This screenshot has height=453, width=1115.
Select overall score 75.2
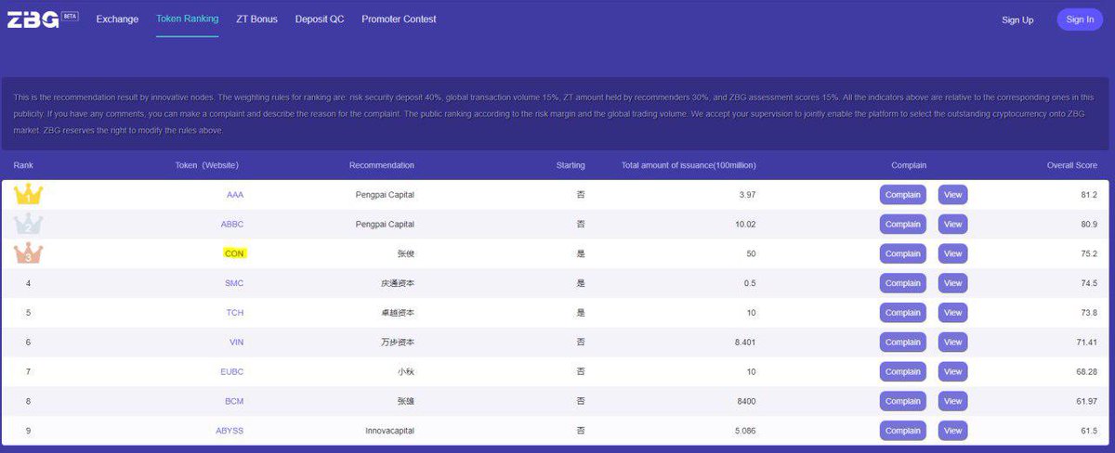click(1089, 253)
